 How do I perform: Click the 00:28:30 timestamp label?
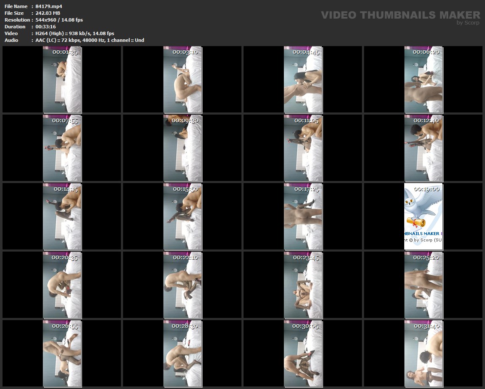tap(185, 326)
